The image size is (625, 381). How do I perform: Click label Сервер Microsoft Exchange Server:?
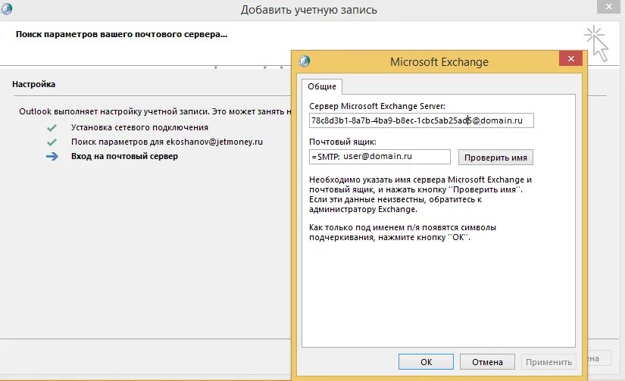[x=377, y=106]
